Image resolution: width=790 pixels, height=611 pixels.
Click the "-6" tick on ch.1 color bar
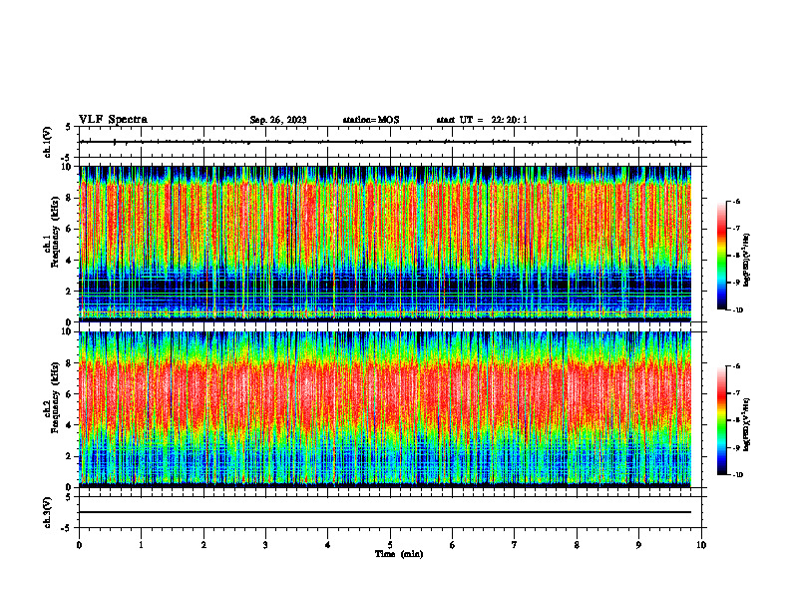[736, 202]
